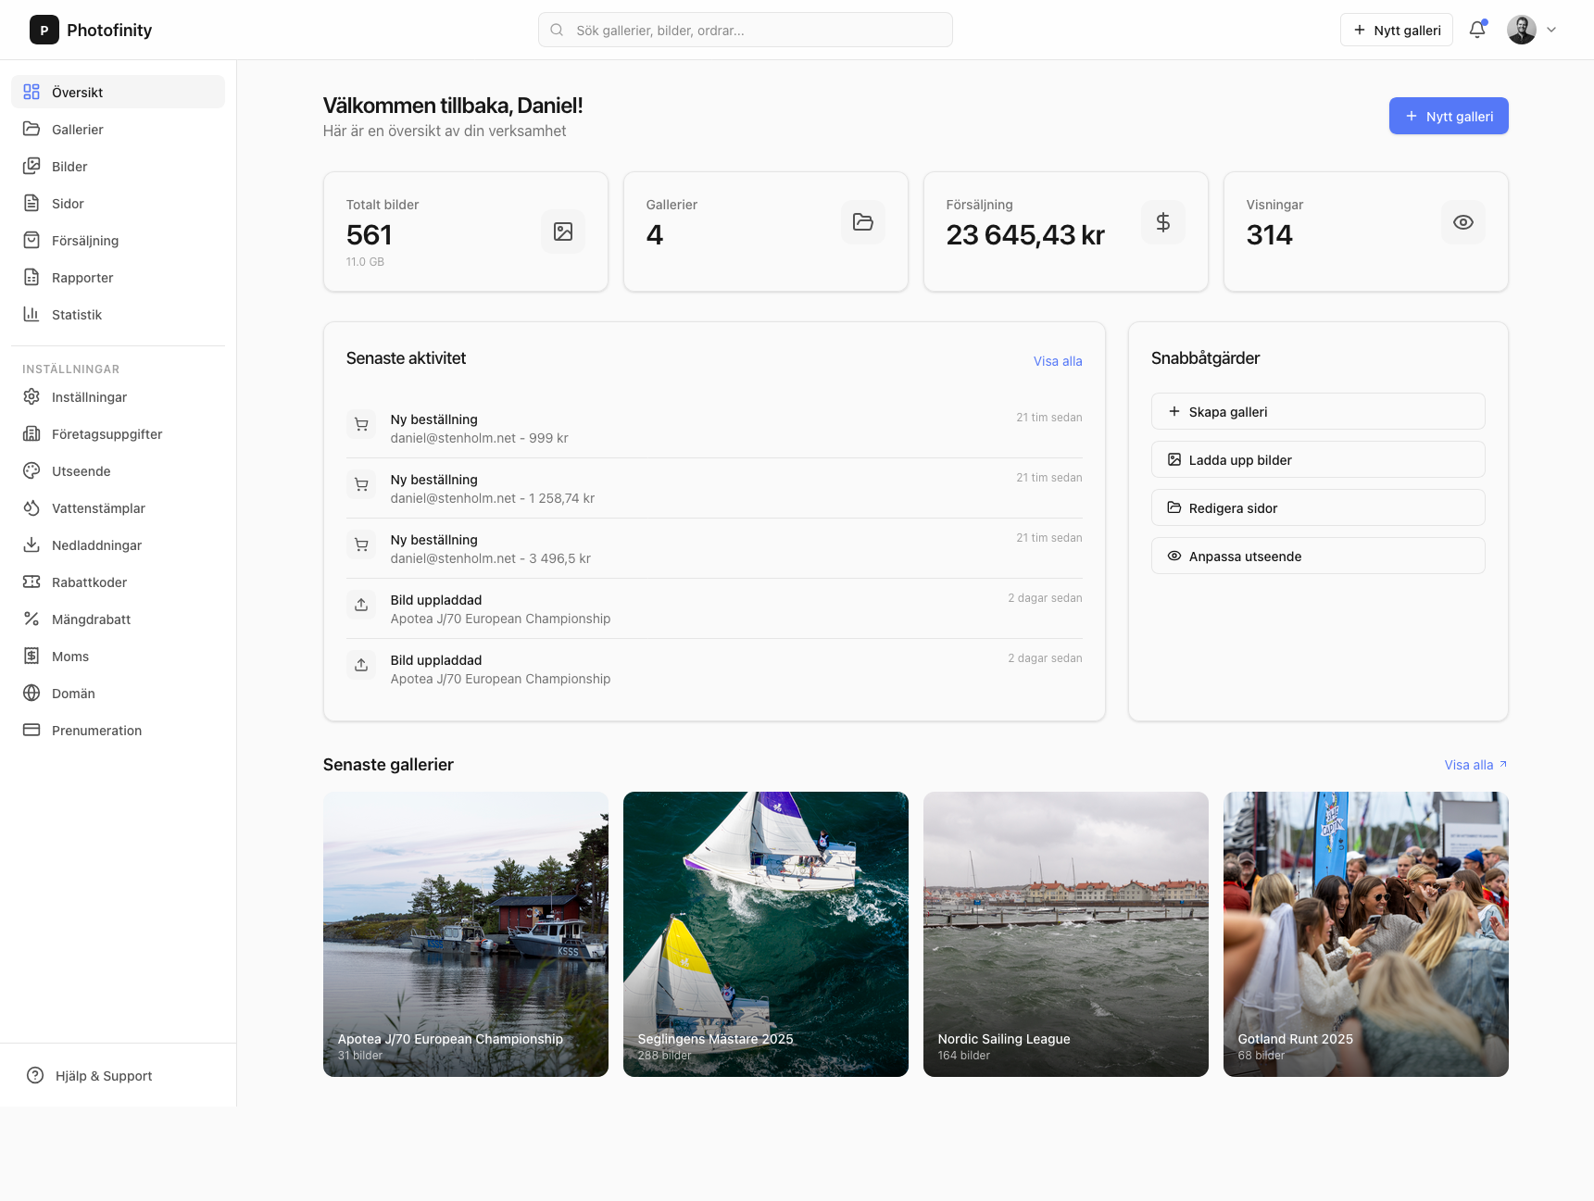The image size is (1594, 1201).
Task: Click Visa alla next to Senaste gallerier
Action: (1471, 764)
